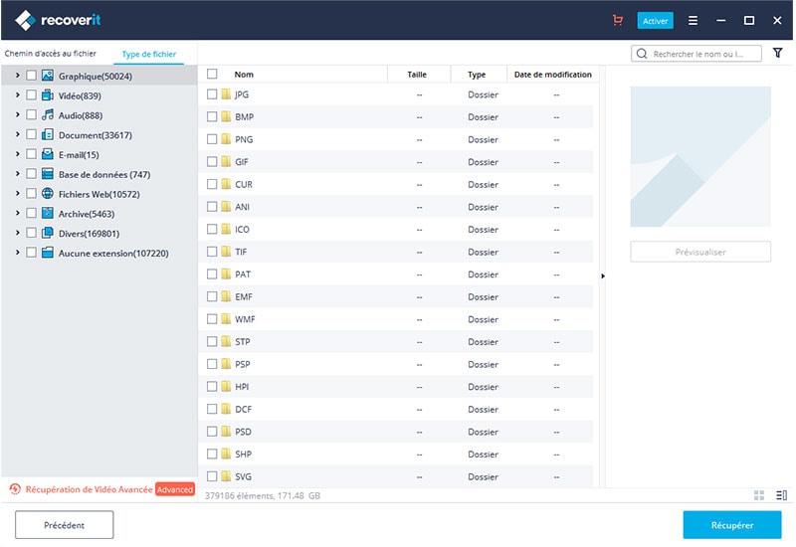The image size is (796, 547).
Task: Select the Document category icon
Action: click(x=48, y=135)
